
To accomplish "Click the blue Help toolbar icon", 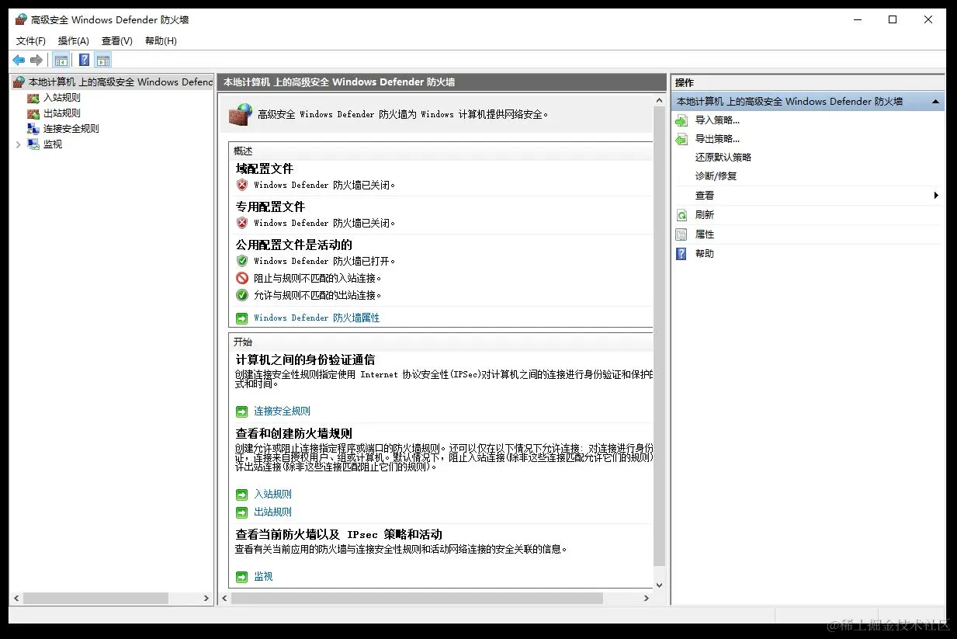I will click(x=85, y=61).
